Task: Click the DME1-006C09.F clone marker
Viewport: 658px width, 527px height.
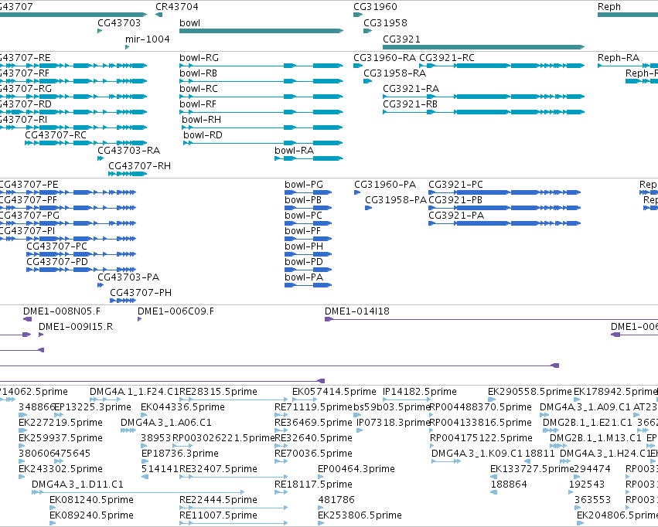Action: pos(140,319)
